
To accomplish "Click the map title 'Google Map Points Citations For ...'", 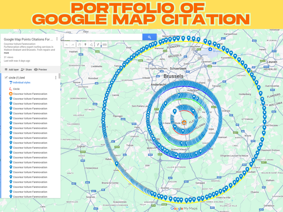I will pos(28,39).
